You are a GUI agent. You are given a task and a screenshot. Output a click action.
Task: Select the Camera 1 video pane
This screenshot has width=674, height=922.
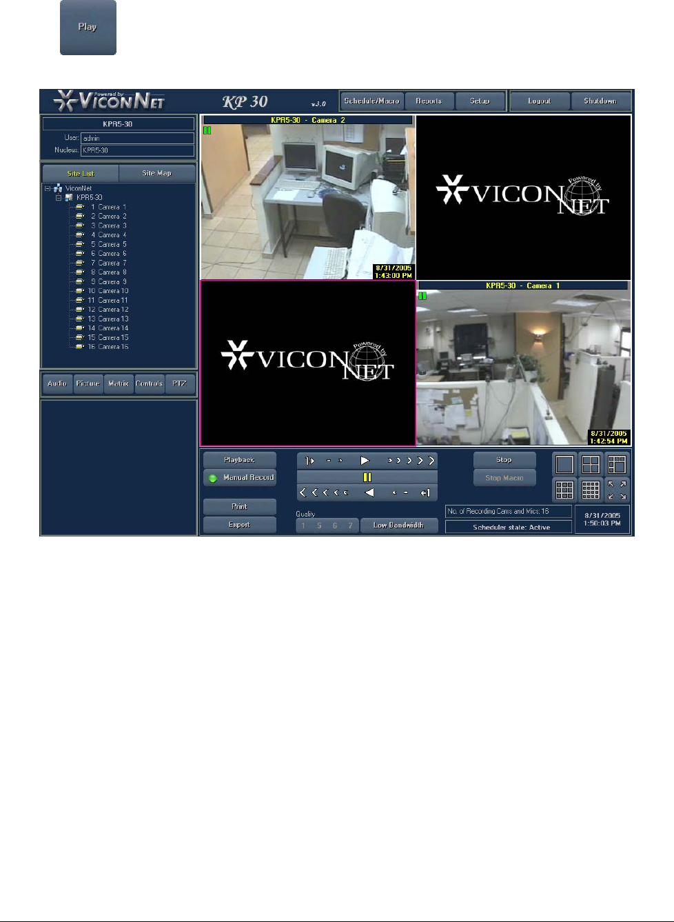(524, 363)
